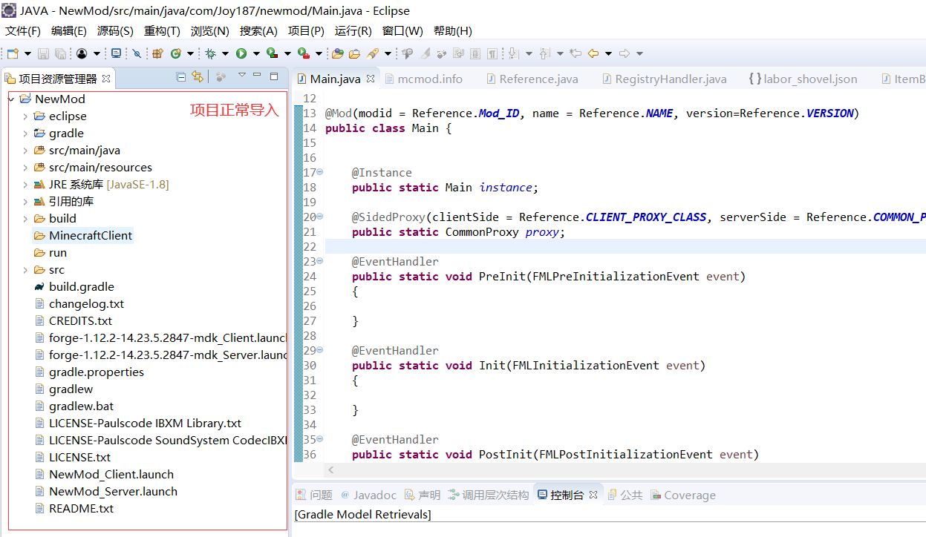The image size is (926, 537).
Task: Click the green Run button icon
Action: point(241,53)
